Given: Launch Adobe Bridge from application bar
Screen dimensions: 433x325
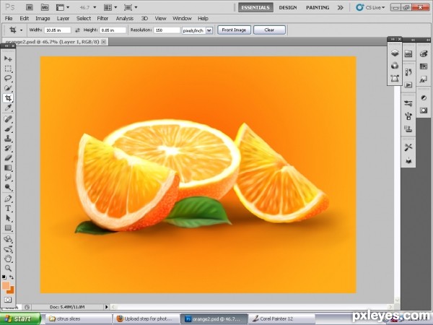Looking at the screenshot, I should [30, 7].
